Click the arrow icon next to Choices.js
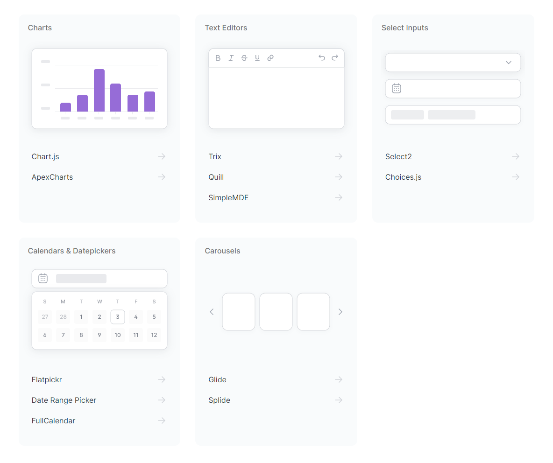 [x=516, y=177]
